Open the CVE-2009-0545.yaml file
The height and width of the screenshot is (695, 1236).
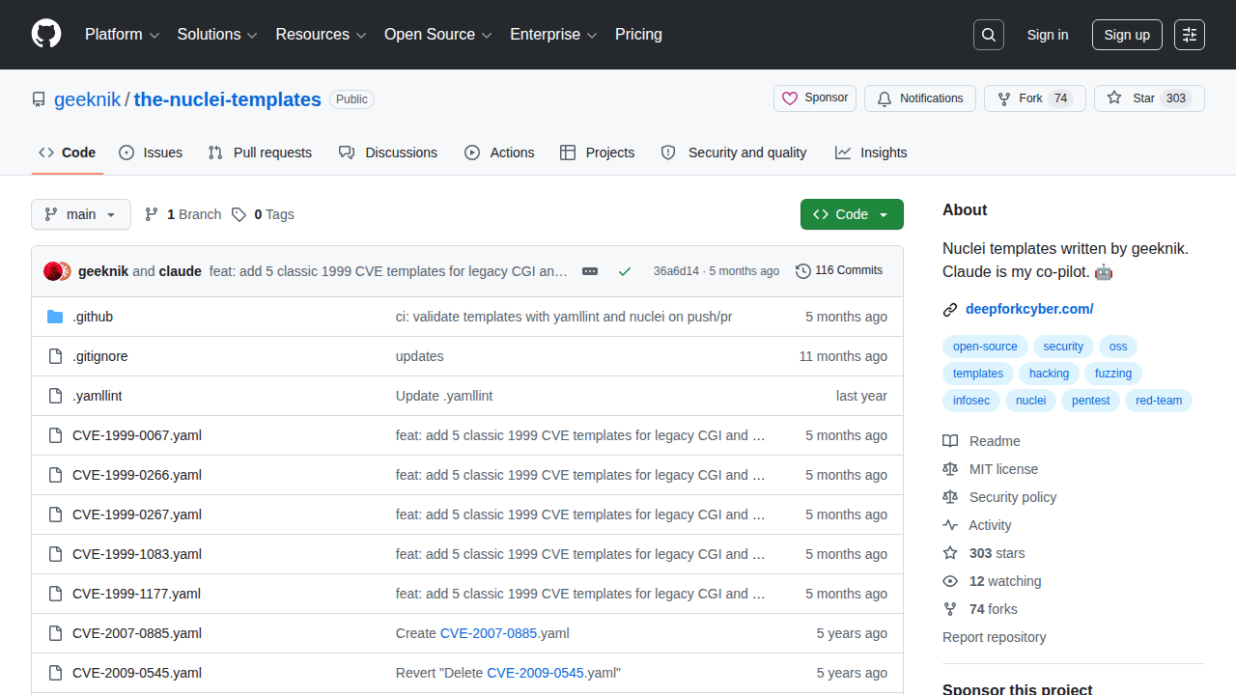[x=137, y=673]
